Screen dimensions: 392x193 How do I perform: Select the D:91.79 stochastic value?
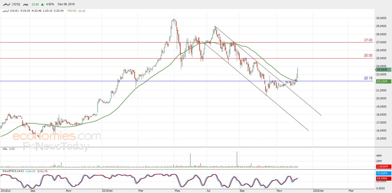coord(42,171)
